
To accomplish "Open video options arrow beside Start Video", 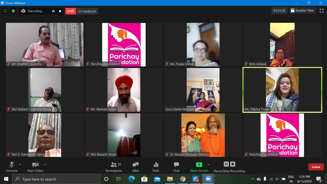I will coord(45,165).
